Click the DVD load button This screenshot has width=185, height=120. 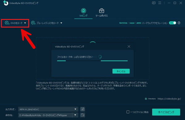point(14,23)
